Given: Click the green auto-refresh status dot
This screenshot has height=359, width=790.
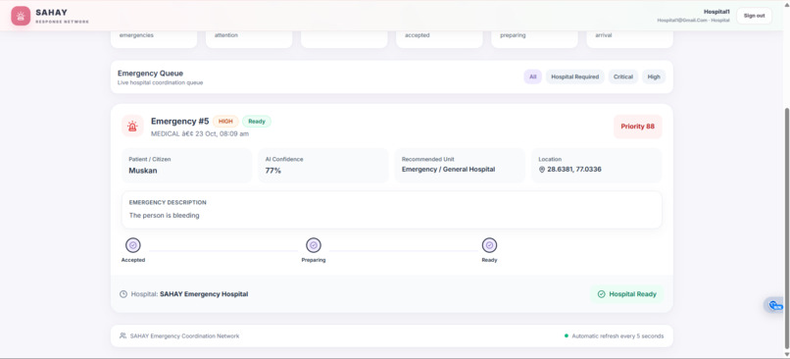Looking at the screenshot, I should click(567, 335).
